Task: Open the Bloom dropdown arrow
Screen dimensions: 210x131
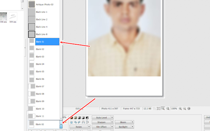Action: pos(133,122)
